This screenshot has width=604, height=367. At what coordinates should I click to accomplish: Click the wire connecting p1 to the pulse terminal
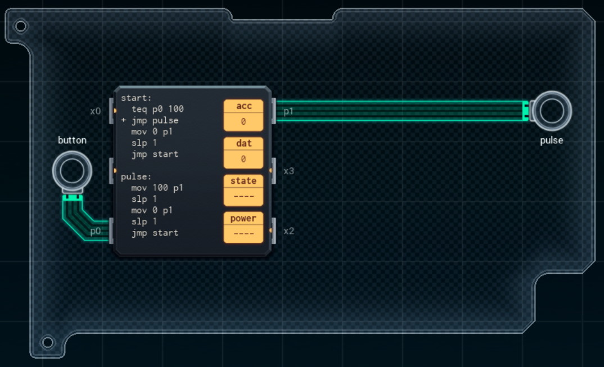(x=394, y=111)
